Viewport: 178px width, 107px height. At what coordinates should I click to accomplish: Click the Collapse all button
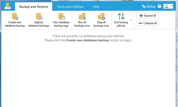pyautogui.click(x=147, y=23)
